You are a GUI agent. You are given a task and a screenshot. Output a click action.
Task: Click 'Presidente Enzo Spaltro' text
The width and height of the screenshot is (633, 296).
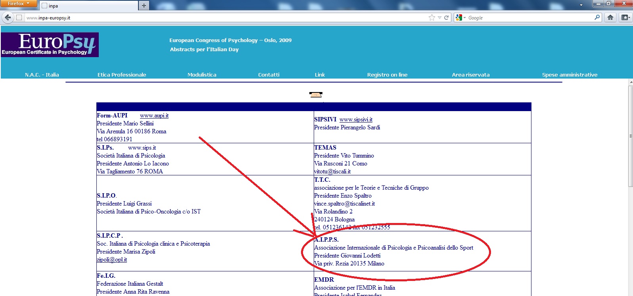pyautogui.click(x=343, y=196)
